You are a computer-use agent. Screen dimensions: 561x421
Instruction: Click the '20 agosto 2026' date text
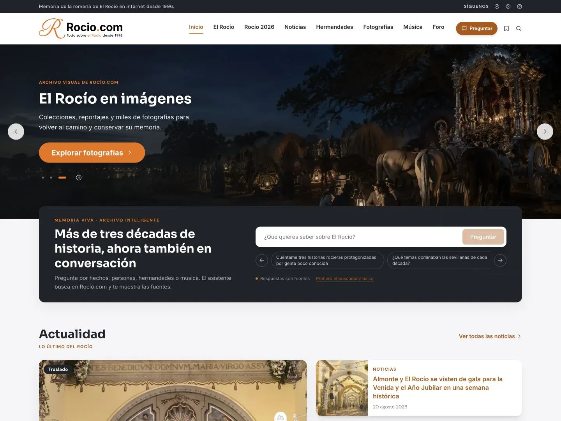390,407
